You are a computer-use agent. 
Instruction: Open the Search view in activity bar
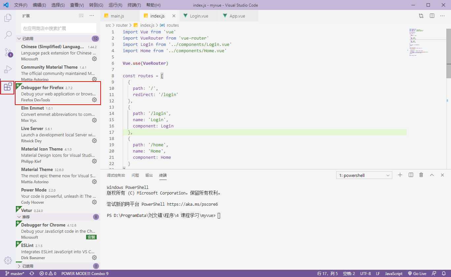8,35
